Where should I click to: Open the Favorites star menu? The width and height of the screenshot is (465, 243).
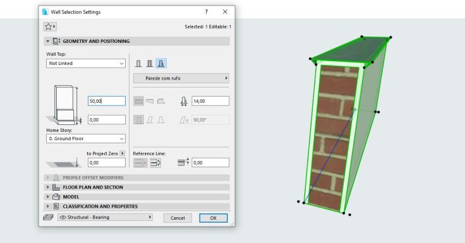point(50,27)
